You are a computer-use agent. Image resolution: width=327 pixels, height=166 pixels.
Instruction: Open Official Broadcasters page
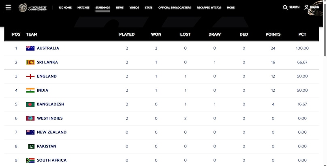point(175,8)
